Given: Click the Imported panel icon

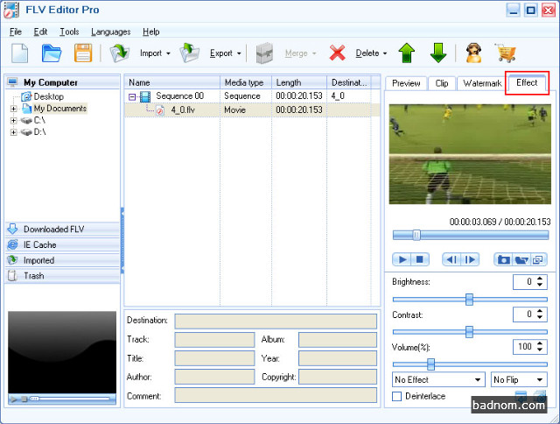Looking at the screenshot, I should [12, 260].
